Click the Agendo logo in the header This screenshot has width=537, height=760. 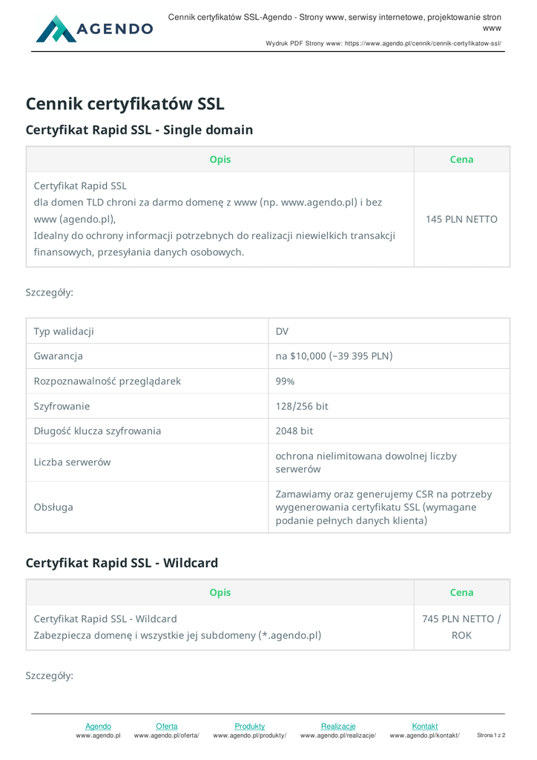pyautogui.click(x=93, y=29)
